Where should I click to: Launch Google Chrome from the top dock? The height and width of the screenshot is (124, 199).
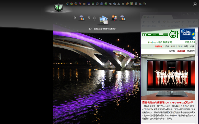72,4
